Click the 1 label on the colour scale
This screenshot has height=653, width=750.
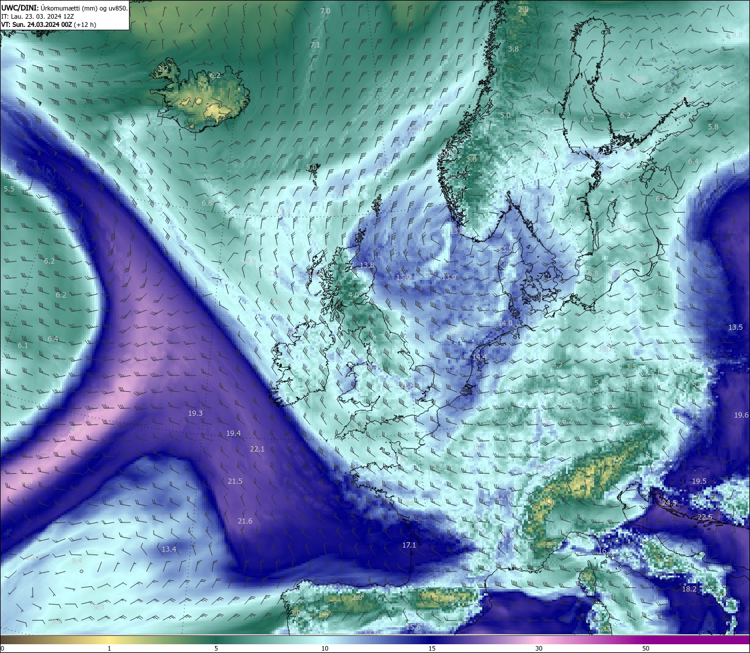[109, 648]
